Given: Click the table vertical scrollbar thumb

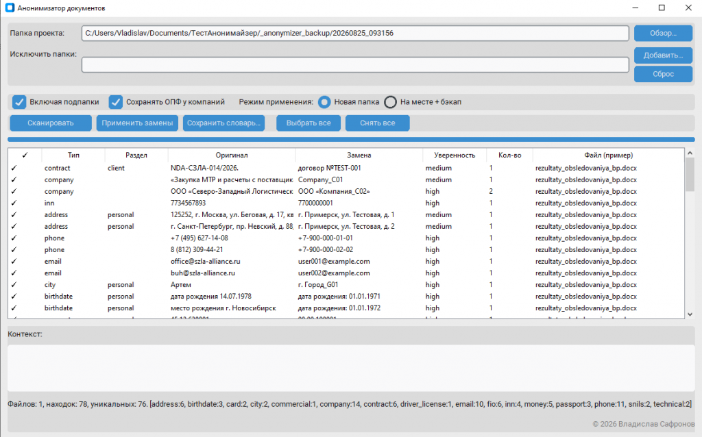Looking at the screenshot, I should pyautogui.click(x=690, y=175).
